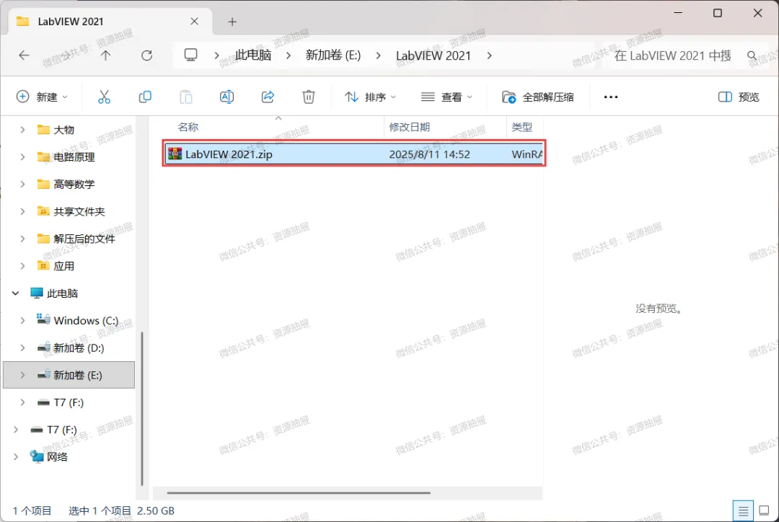The image size is (779, 522).
Task: Close the LabVIEW 2021 tab
Action: 194,22
